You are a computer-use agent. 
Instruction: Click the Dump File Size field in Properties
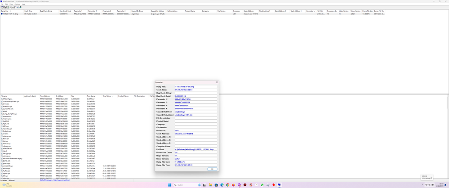pos(196,162)
